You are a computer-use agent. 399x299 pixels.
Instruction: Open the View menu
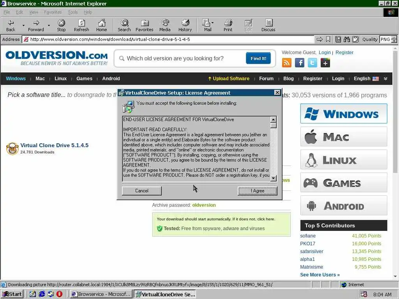[x=34, y=12]
